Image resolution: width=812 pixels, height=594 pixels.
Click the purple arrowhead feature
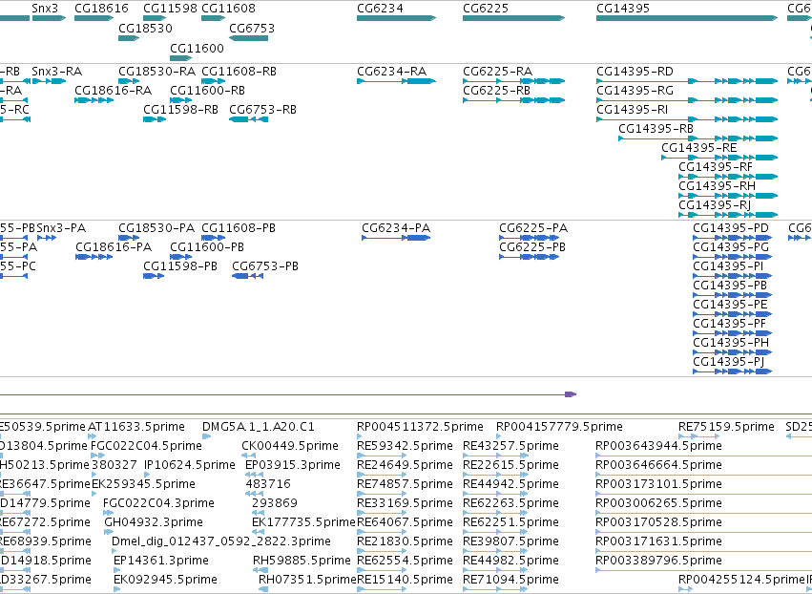(x=571, y=394)
